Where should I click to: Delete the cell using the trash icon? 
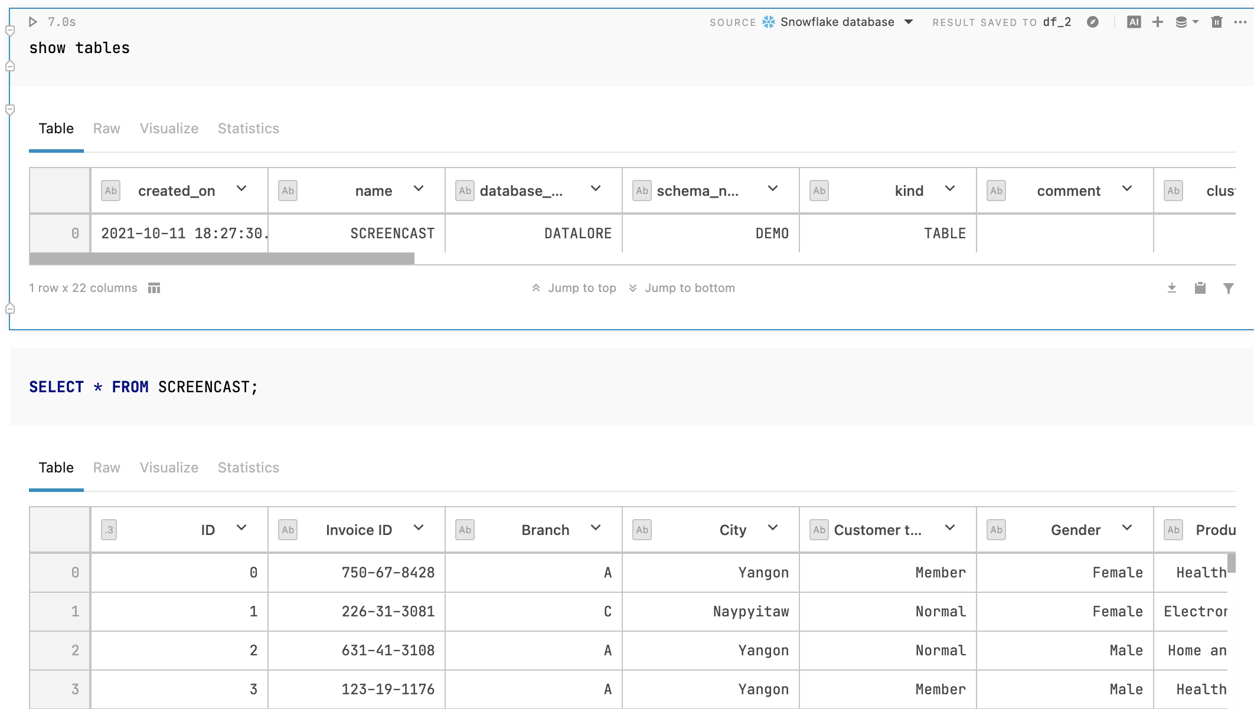click(x=1216, y=21)
